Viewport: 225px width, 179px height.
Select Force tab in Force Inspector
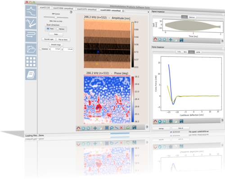tap(191, 52)
